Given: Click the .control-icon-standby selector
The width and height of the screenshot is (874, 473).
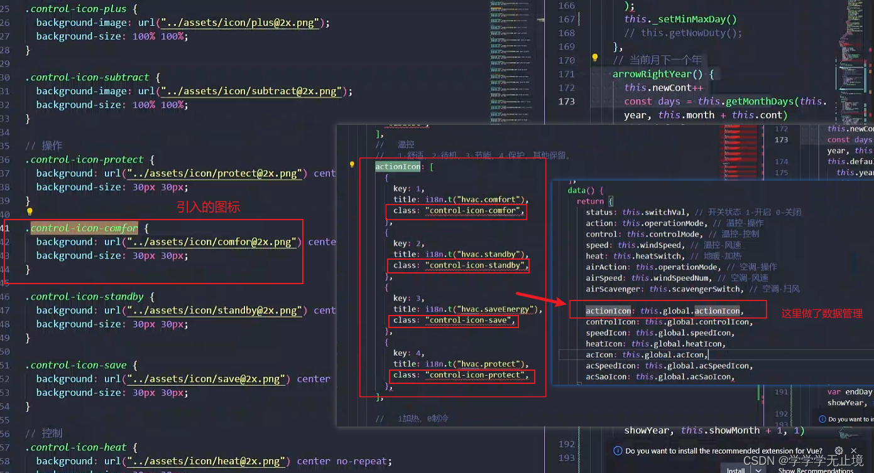Looking at the screenshot, I should [x=84, y=296].
